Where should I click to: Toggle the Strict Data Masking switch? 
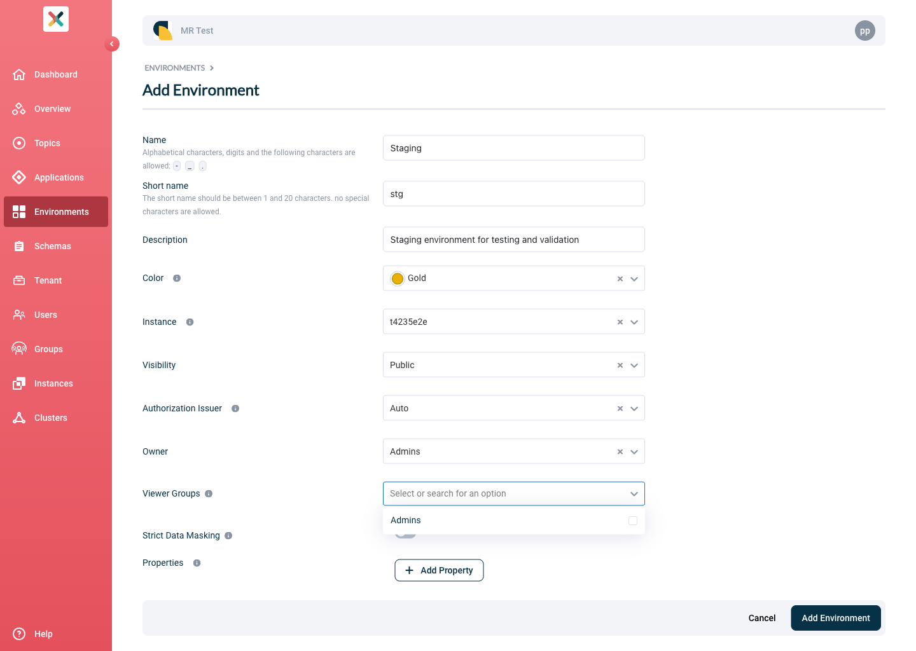tap(405, 535)
